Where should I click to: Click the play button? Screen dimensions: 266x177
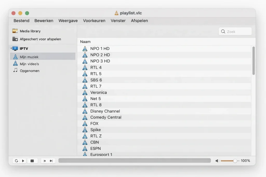(x=23, y=161)
